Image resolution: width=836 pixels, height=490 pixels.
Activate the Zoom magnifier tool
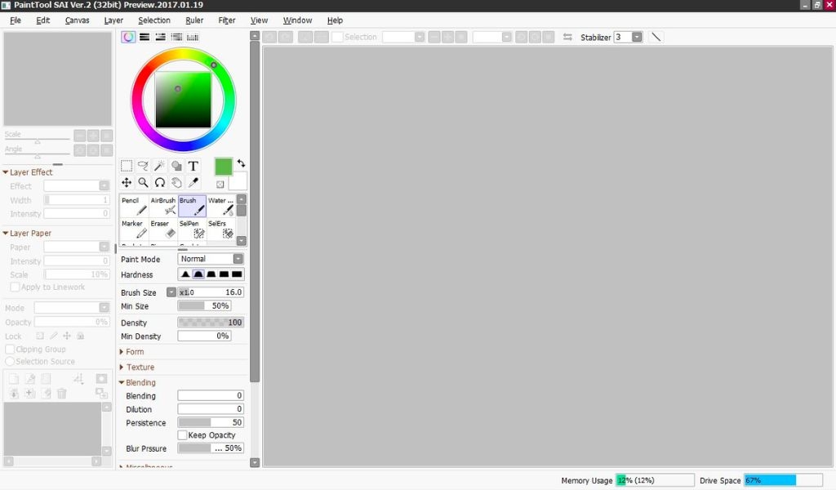click(144, 182)
